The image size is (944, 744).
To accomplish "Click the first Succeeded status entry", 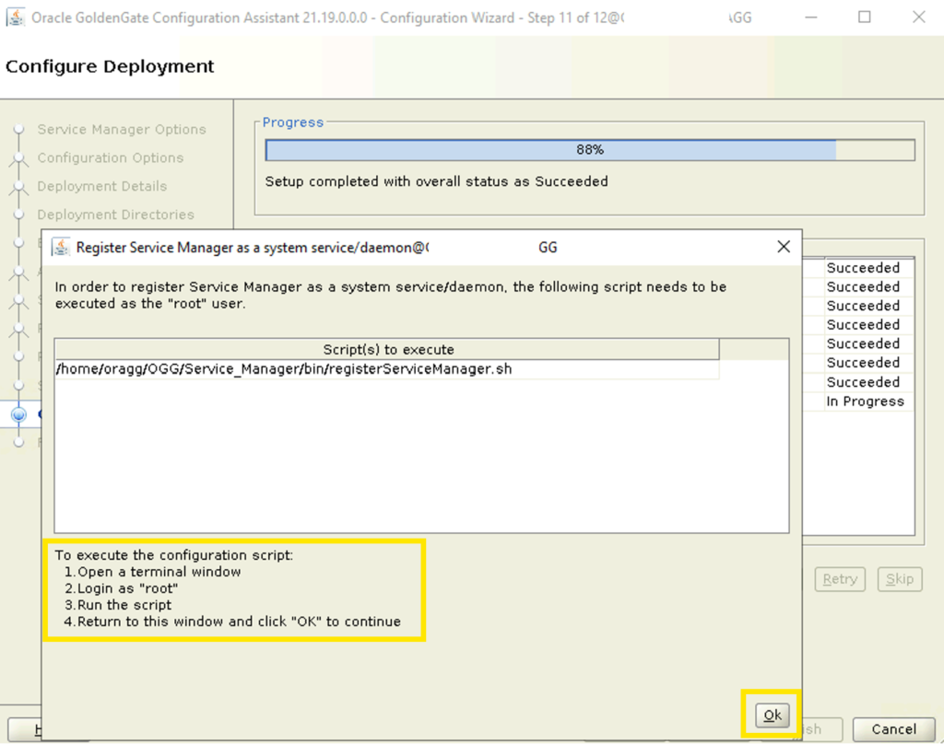I will coord(863,268).
